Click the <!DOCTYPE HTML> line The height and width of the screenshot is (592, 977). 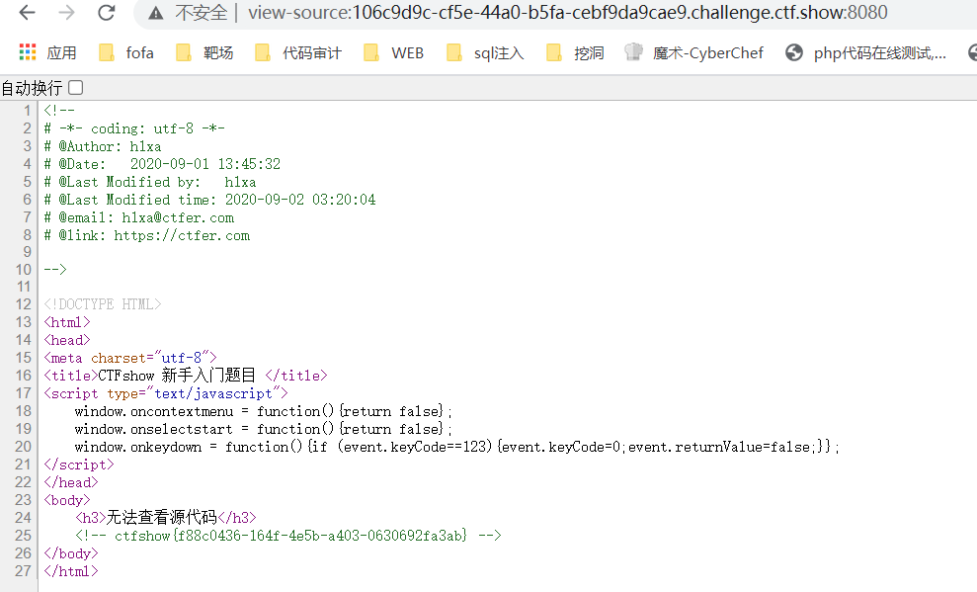(102, 304)
